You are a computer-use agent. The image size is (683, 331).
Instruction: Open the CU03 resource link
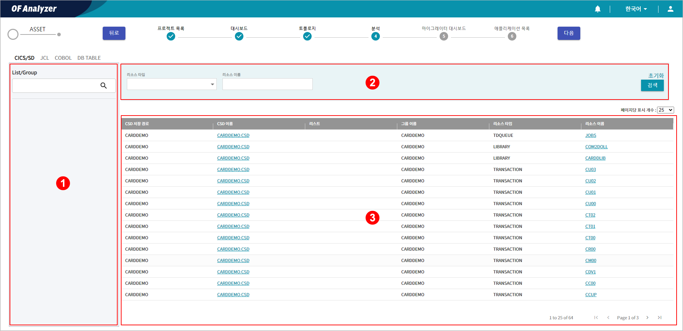pyautogui.click(x=591, y=170)
